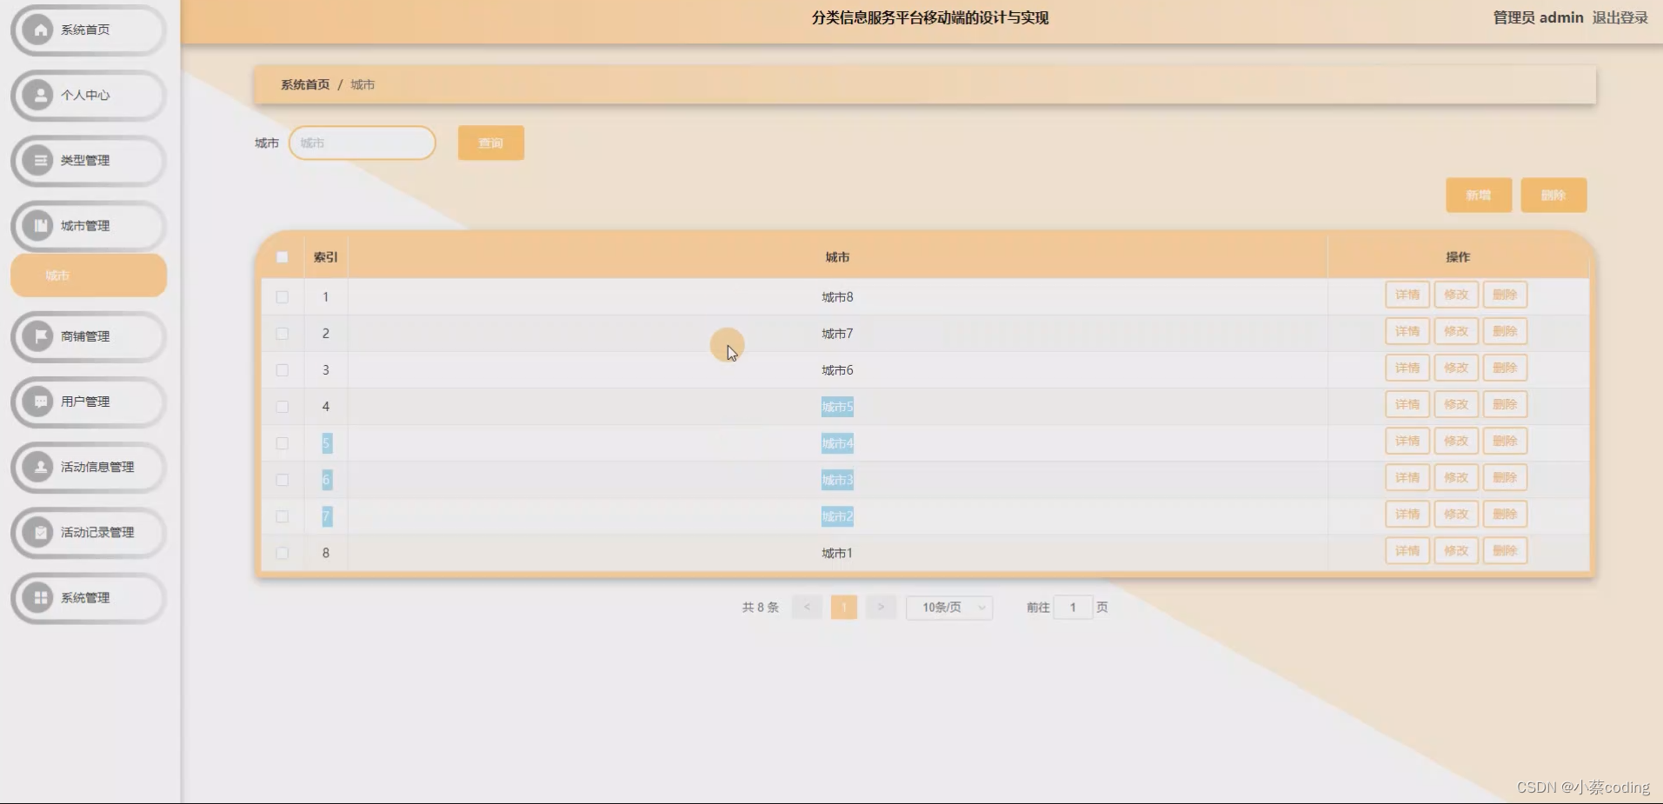The width and height of the screenshot is (1663, 804).
Task: Focus the 城市 search input field
Action: 362,143
